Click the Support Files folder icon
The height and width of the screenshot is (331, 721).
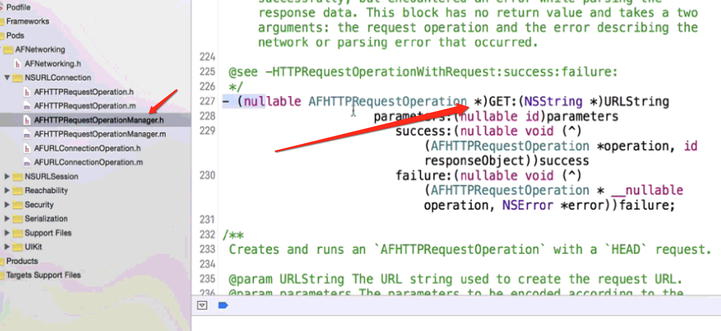(x=17, y=233)
